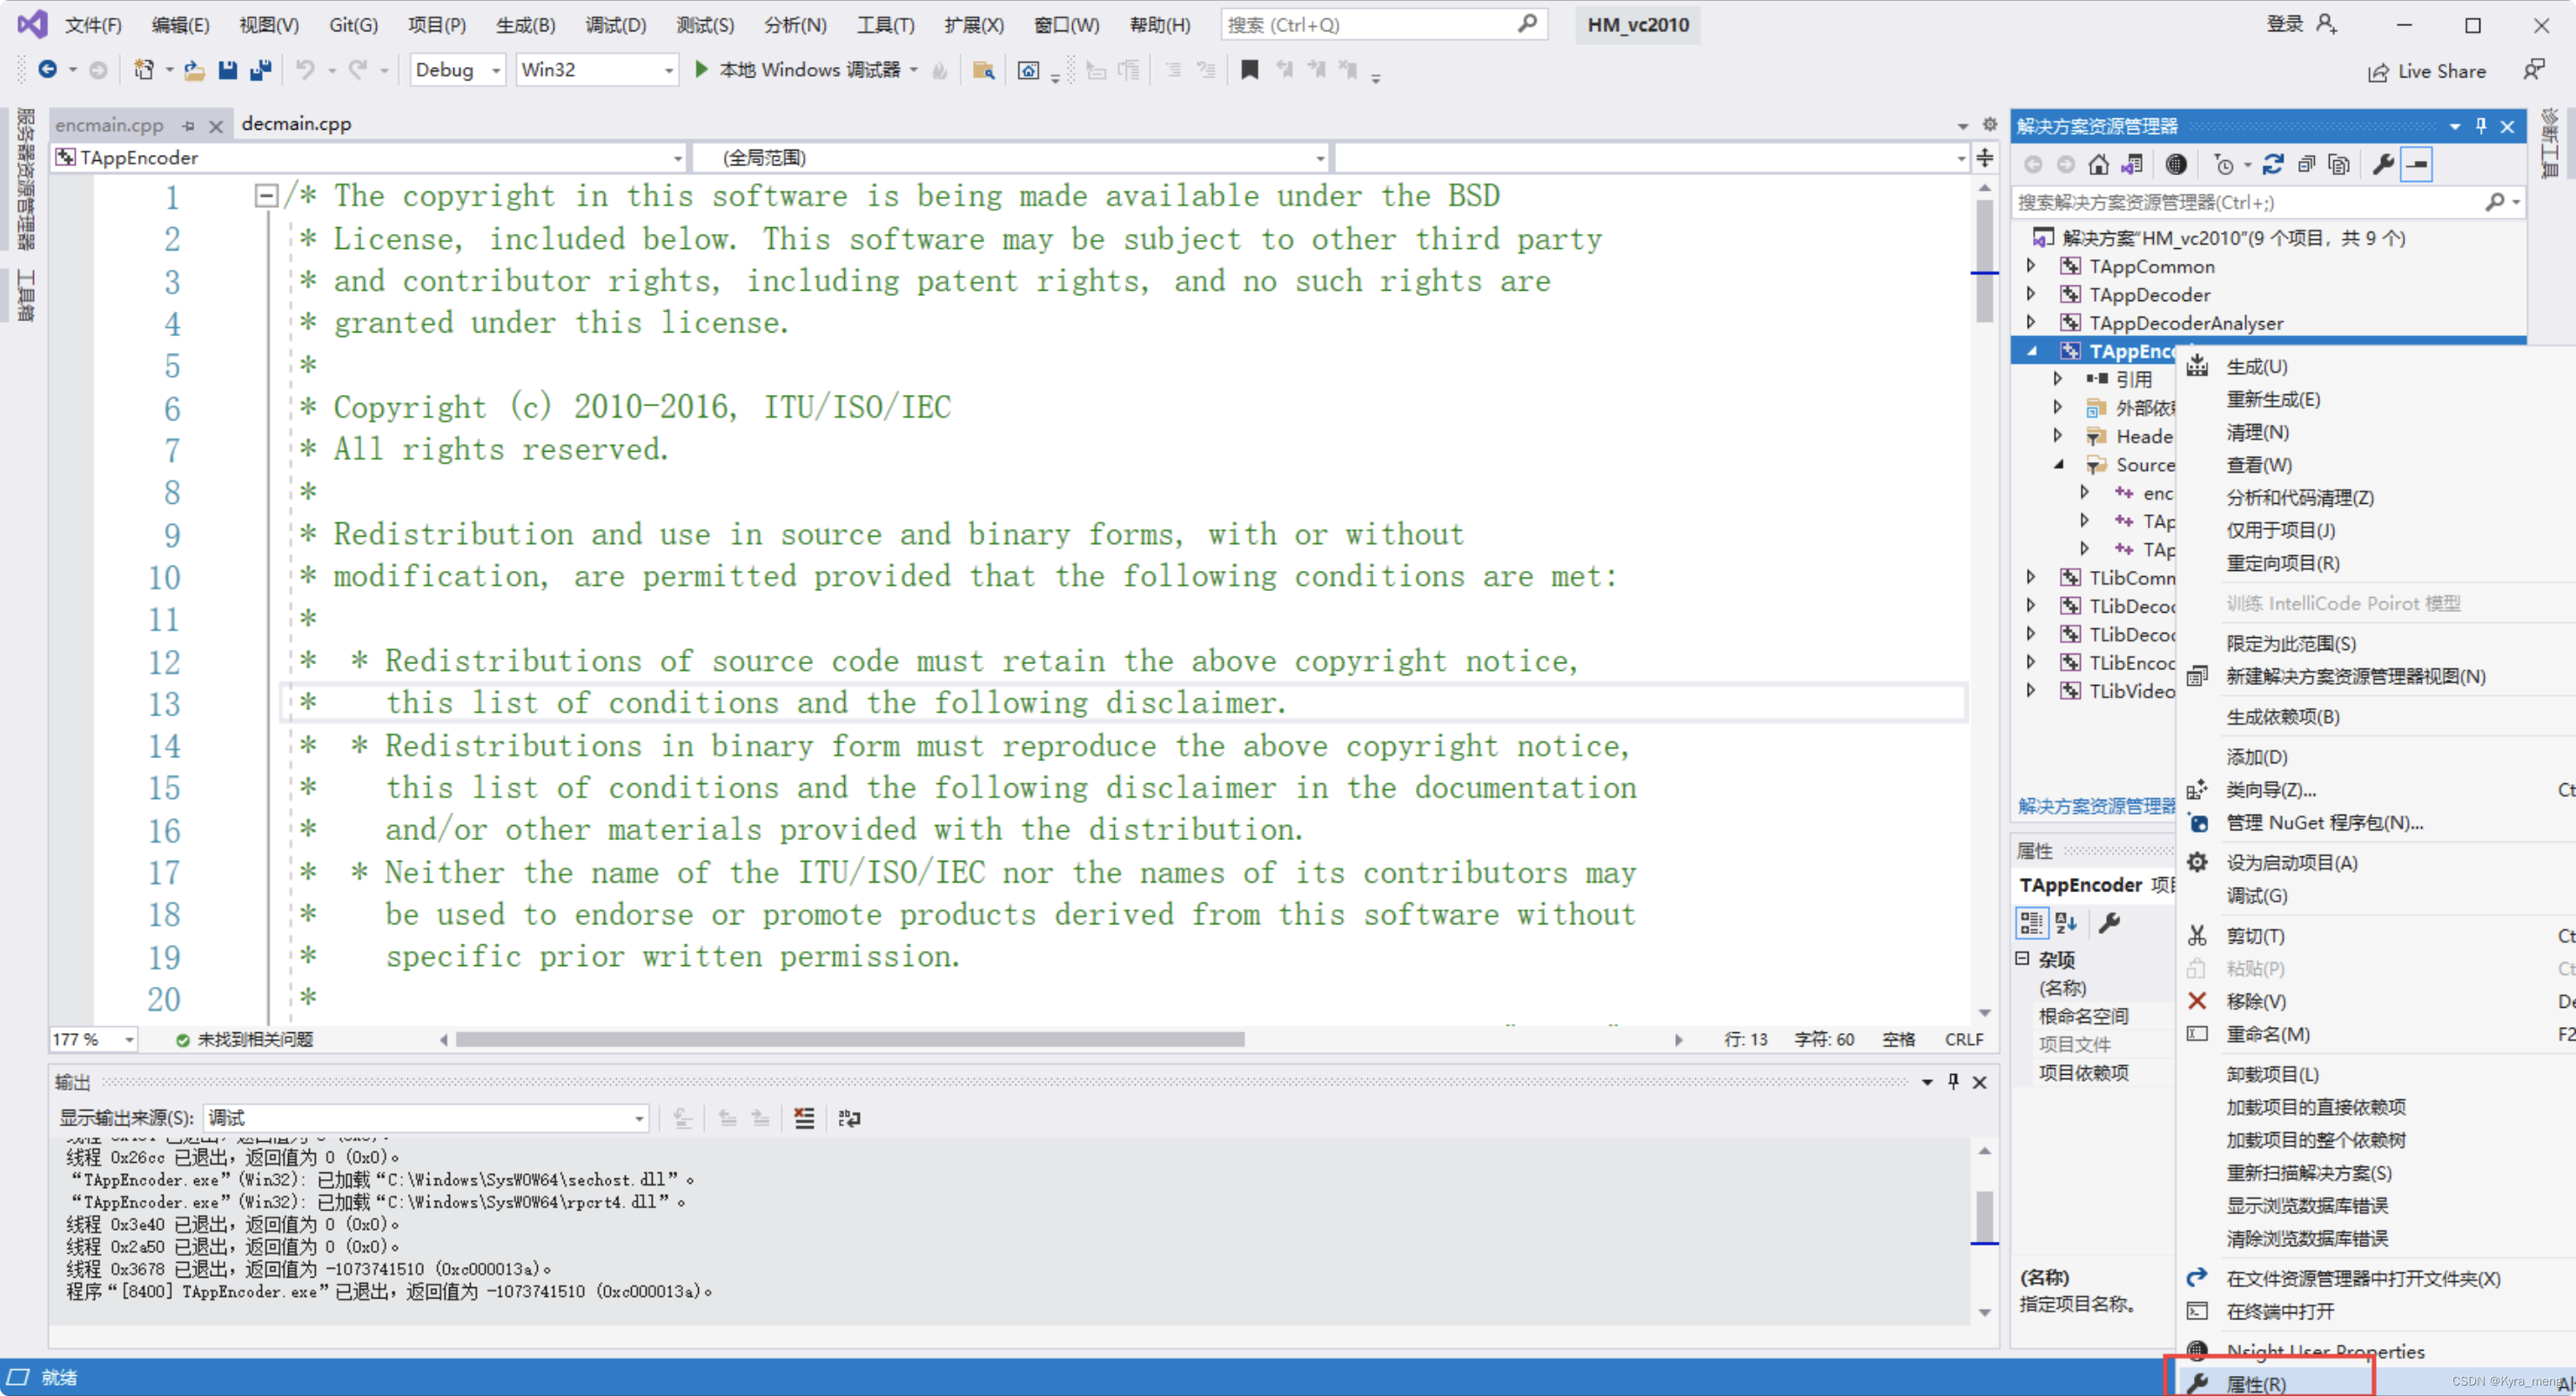Click Collapse All icon in Solution Explorer
Screen dimensions: 2576x1396
pos(2306,164)
